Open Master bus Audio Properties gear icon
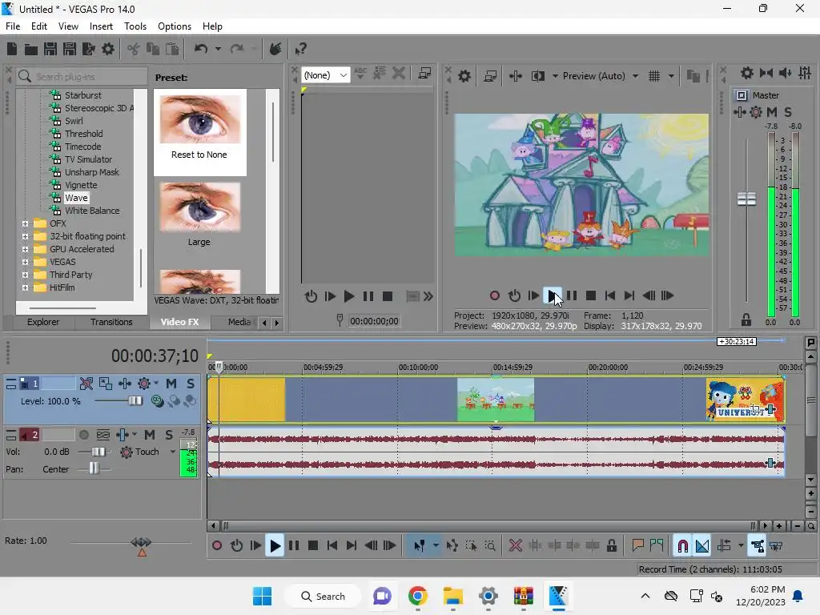This screenshot has width=820, height=615. (747, 73)
